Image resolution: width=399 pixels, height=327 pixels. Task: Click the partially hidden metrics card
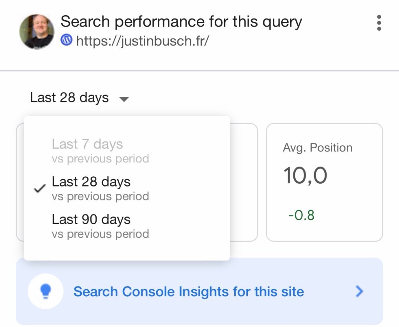coord(244,182)
